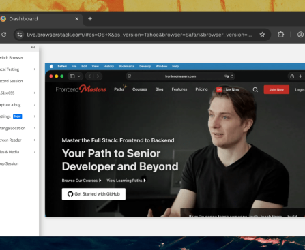Open a new Chrome tab

click(x=90, y=19)
